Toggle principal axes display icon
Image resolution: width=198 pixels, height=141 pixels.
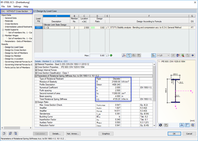point(187,125)
